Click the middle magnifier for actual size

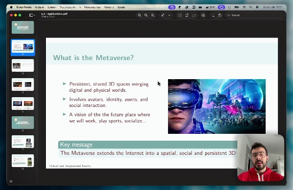[x=146, y=15]
